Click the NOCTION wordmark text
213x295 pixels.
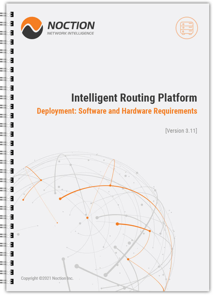[x=71, y=25]
